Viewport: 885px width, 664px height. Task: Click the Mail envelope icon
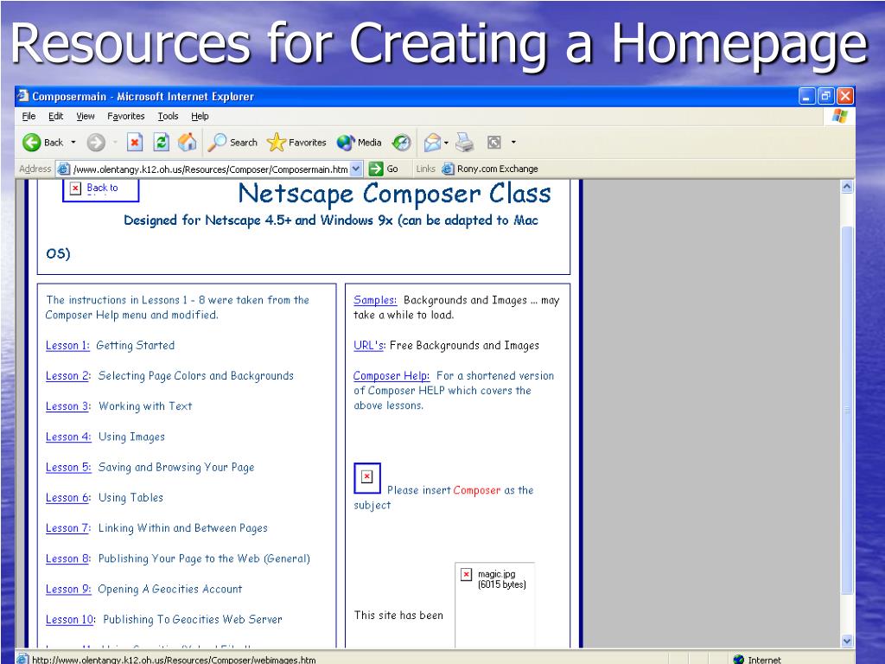tap(432, 143)
